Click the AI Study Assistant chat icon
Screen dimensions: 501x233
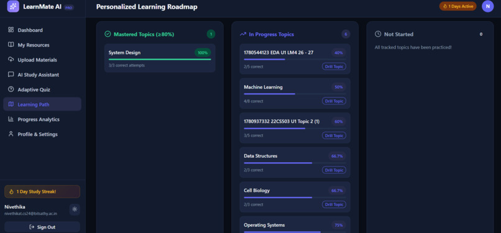tap(11, 75)
